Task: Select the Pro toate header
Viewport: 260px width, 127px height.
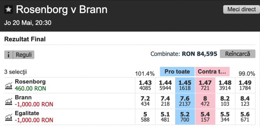Action: click(x=177, y=72)
